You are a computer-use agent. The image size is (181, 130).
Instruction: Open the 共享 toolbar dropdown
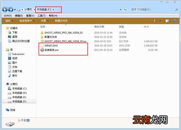[45, 21]
